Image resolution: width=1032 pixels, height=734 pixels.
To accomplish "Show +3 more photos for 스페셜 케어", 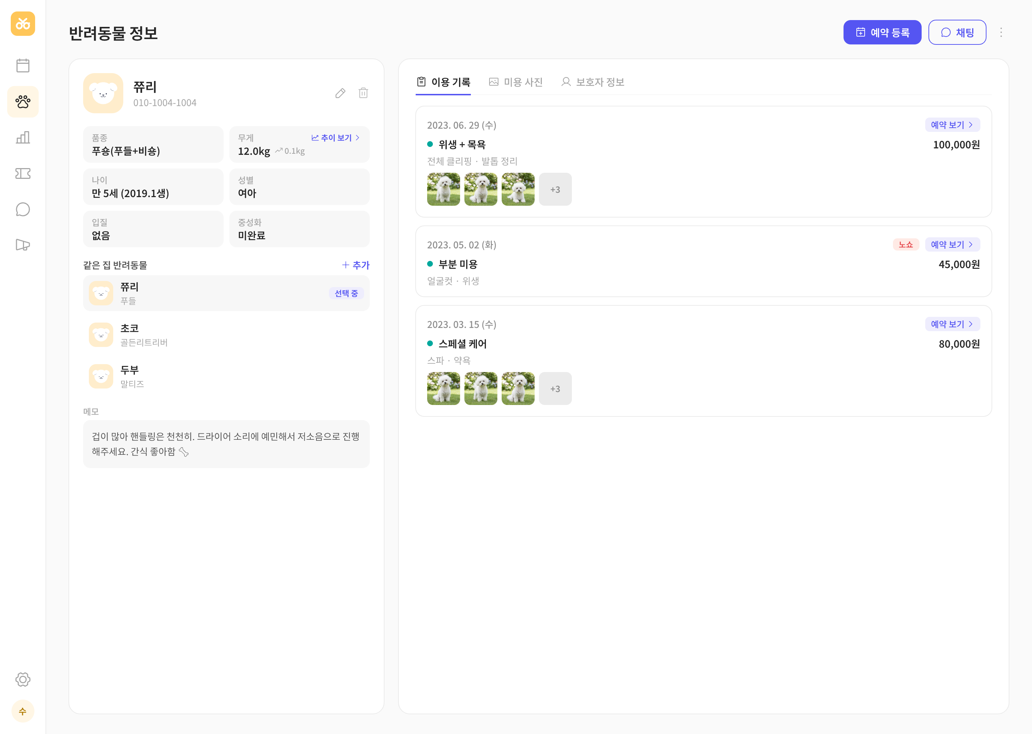I will point(555,389).
